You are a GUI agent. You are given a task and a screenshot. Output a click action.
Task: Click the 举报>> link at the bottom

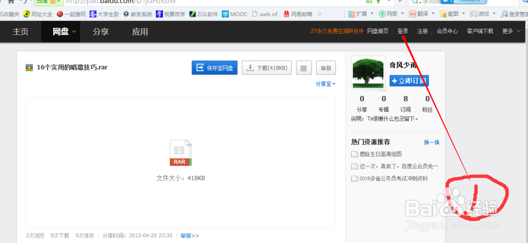pos(190,236)
